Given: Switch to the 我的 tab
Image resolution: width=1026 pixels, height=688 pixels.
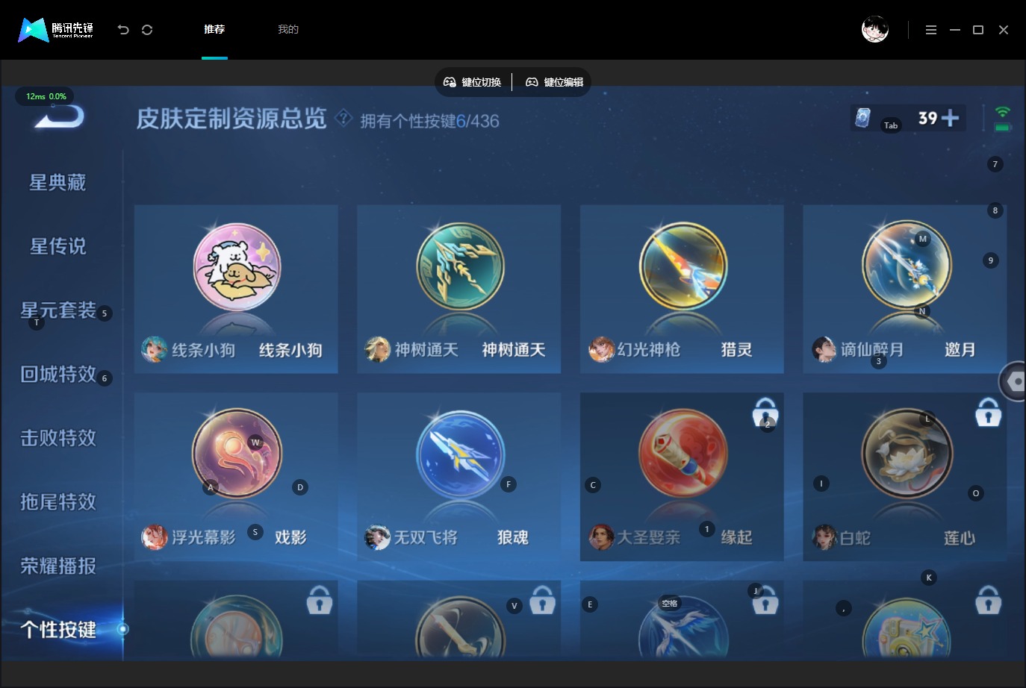Looking at the screenshot, I should pyautogui.click(x=288, y=29).
